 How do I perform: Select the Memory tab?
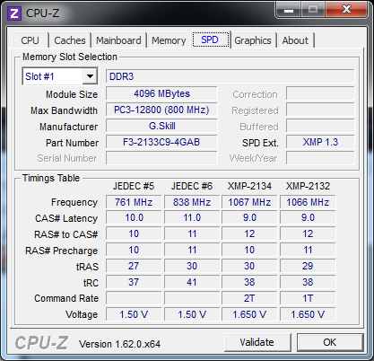[x=169, y=40]
